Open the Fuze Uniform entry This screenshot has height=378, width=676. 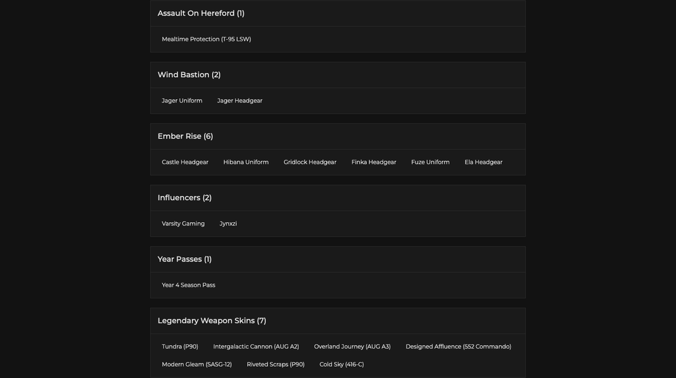coord(430,162)
